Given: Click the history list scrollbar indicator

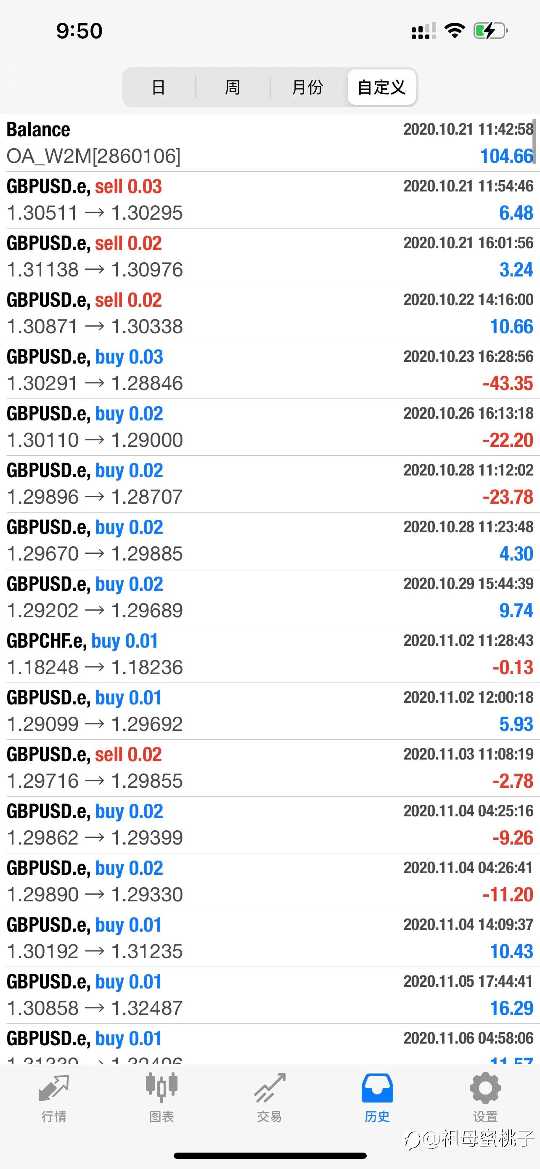Looking at the screenshot, I should pyautogui.click(x=535, y=141).
